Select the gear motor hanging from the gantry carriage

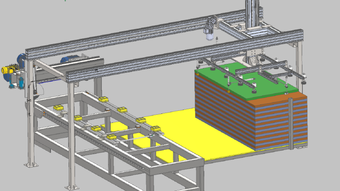tap(210, 29)
